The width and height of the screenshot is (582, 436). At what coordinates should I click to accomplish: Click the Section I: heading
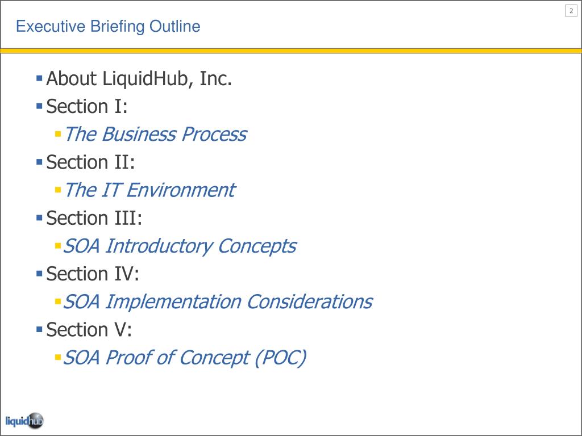click(x=87, y=106)
